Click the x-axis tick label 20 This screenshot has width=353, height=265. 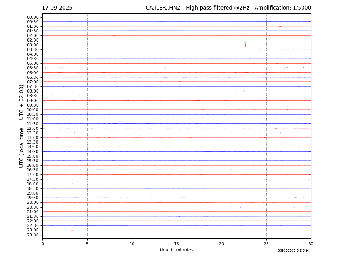(x=222, y=244)
